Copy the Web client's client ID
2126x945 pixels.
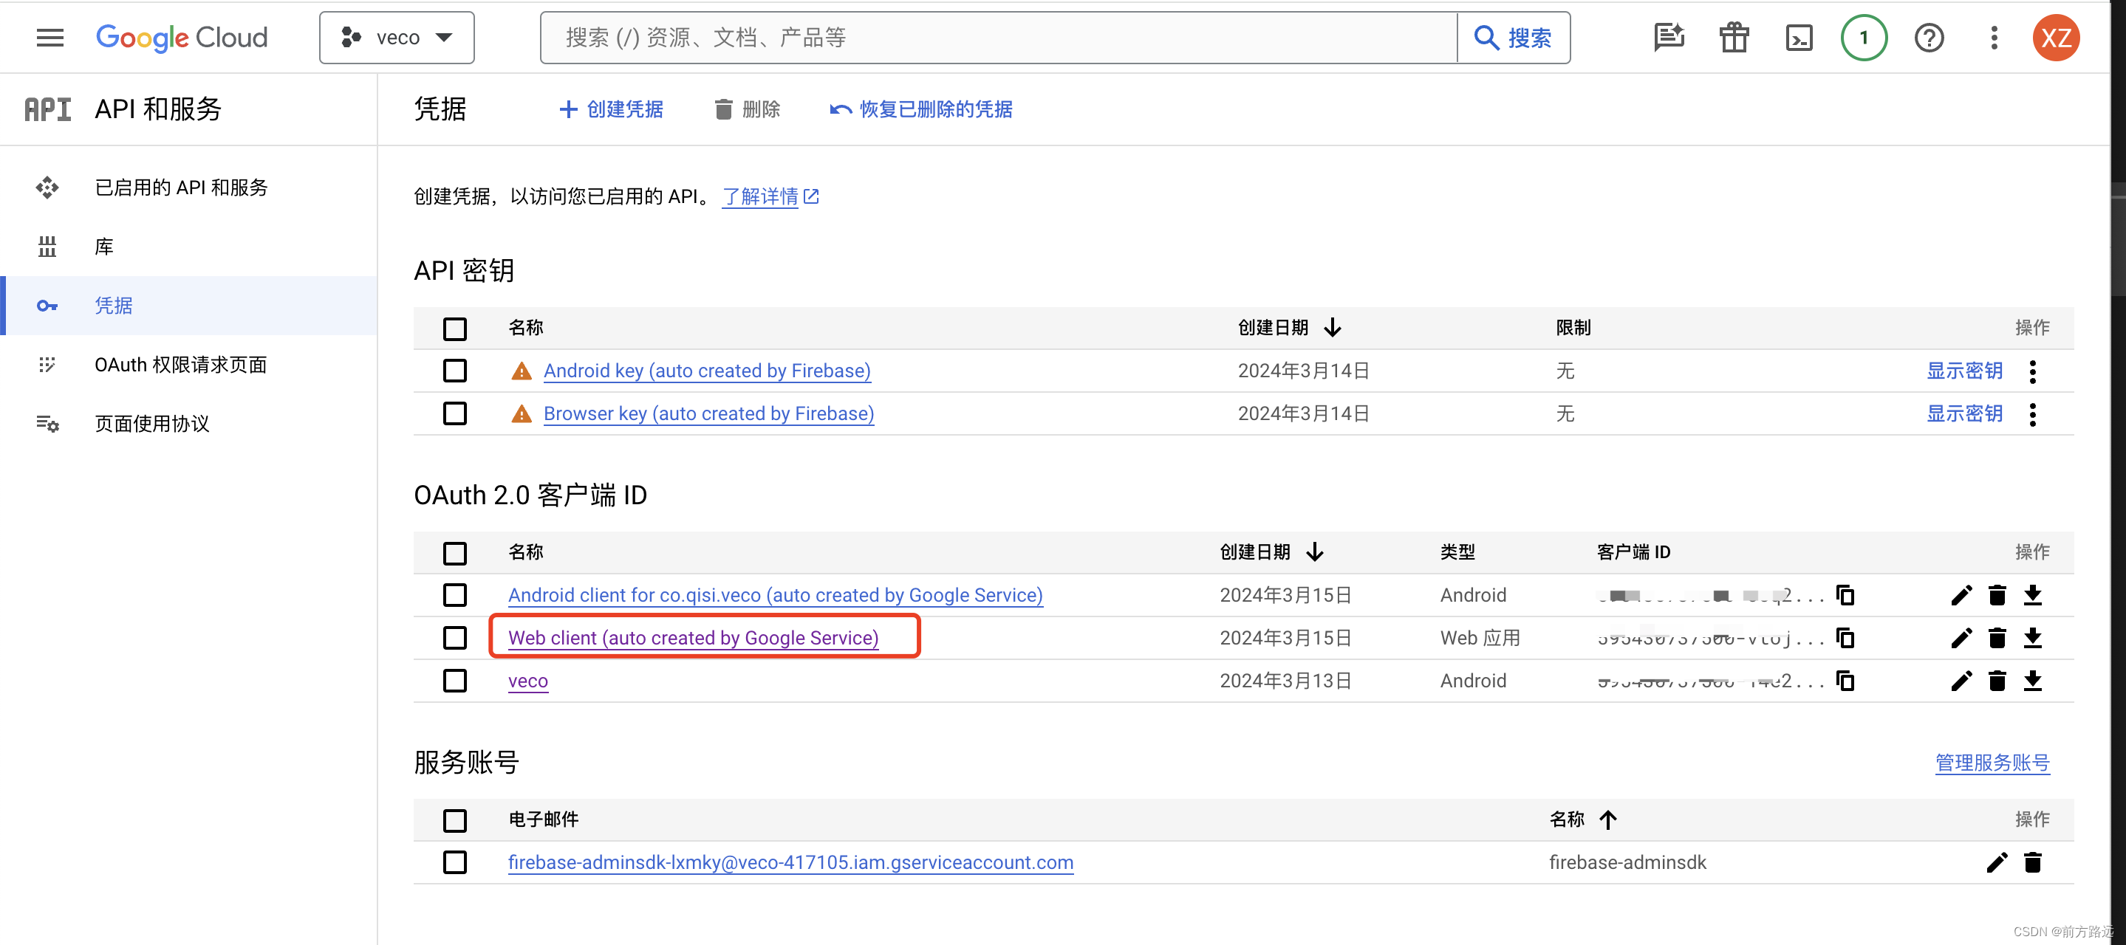1845,637
